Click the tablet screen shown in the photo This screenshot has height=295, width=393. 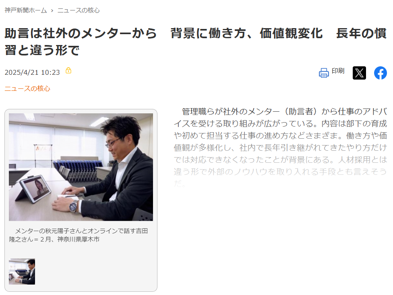(x=37, y=189)
